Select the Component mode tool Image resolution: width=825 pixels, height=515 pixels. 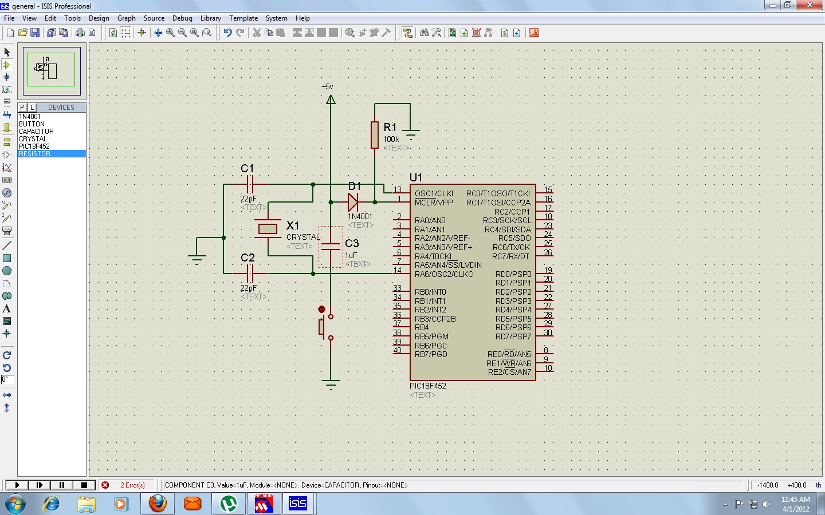[7, 65]
